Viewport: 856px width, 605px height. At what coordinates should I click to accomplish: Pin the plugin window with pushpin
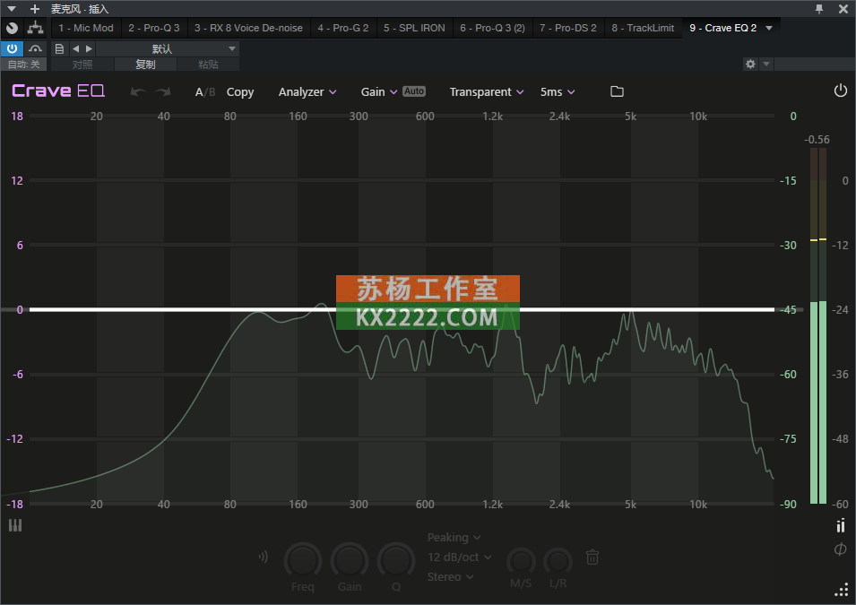(x=819, y=9)
